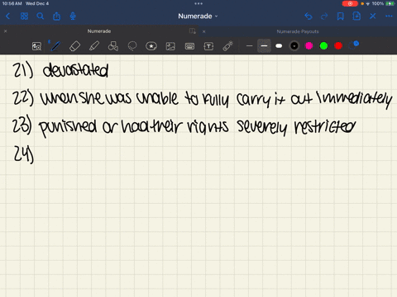Pick the black pen color
397x297 pixels.
click(294, 46)
